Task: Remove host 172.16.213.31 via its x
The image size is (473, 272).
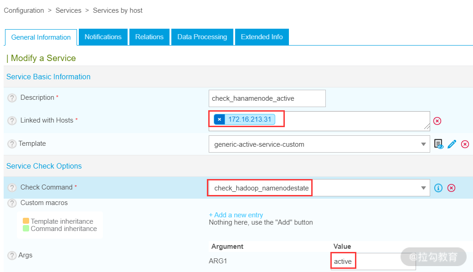Action: pyautogui.click(x=219, y=119)
